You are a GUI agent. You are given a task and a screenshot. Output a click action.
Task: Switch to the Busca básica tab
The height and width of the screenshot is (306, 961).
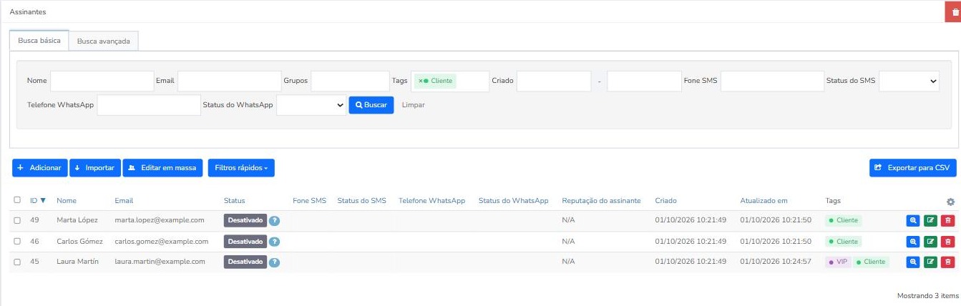pyautogui.click(x=39, y=41)
